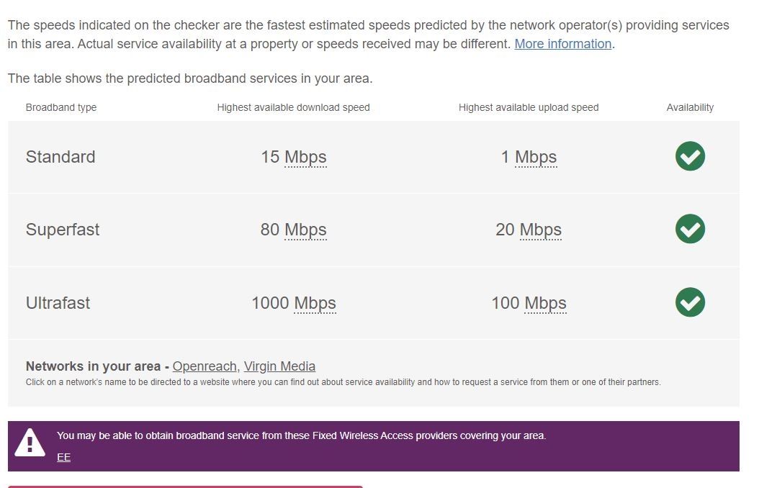The width and height of the screenshot is (759, 488).
Task: Select the Superfast broadband type label
Action: pos(63,230)
